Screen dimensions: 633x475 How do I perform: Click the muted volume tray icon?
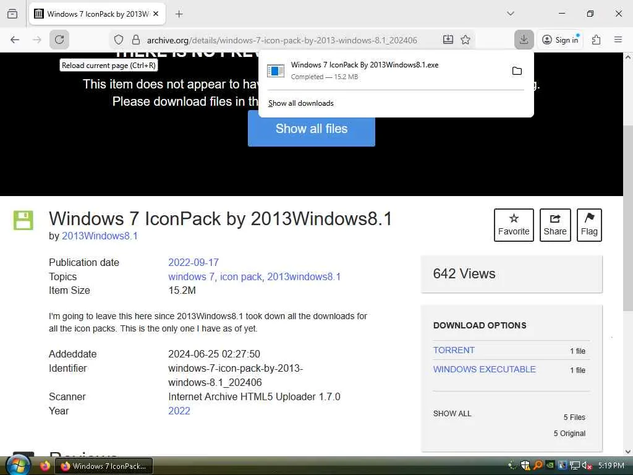[x=586, y=465]
